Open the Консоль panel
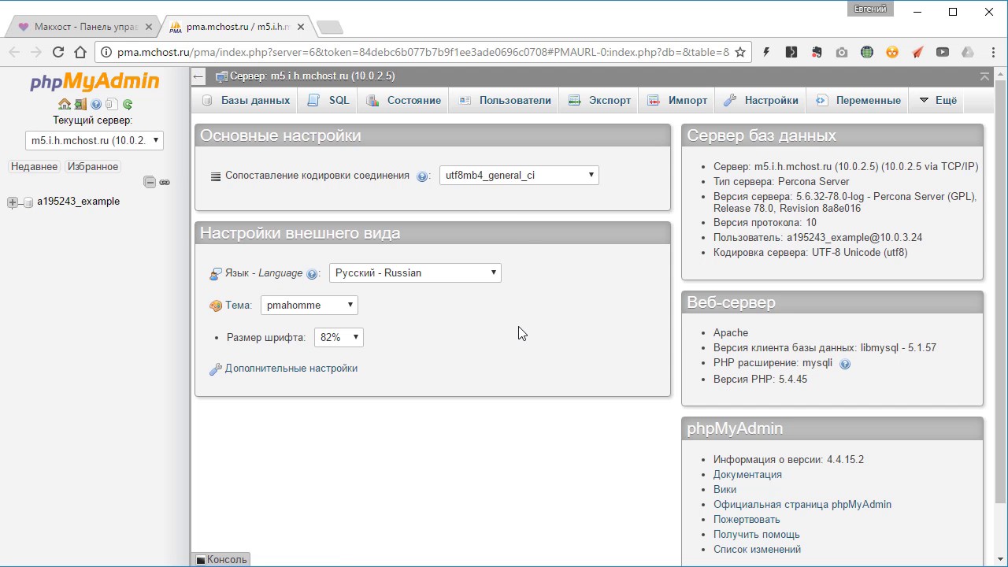This screenshot has height=567, width=1008. point(221,559)
